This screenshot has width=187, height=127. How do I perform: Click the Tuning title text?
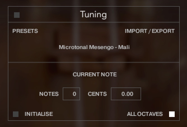pos(93,14)
